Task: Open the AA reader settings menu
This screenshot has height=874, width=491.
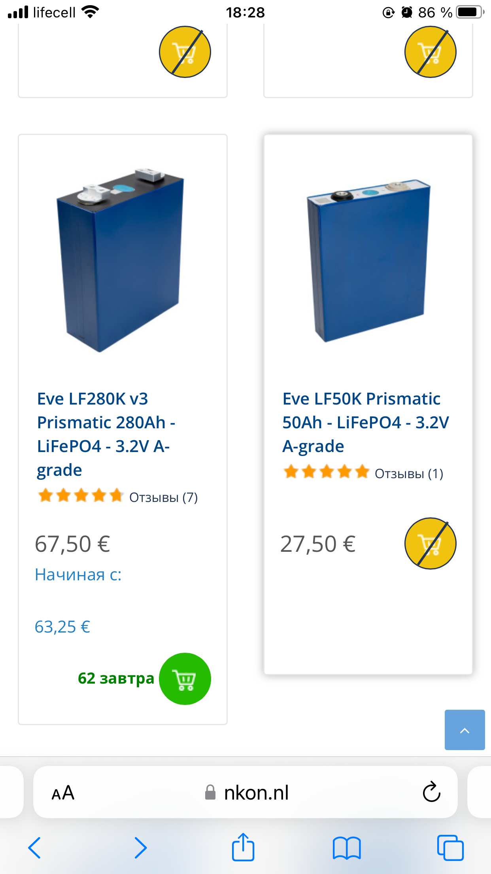Action: pyautogui.click(x=63, y=793)
